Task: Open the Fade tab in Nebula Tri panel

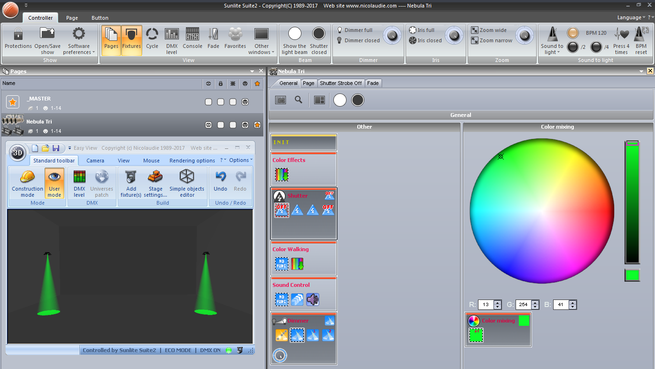Action: pos(373,83)
